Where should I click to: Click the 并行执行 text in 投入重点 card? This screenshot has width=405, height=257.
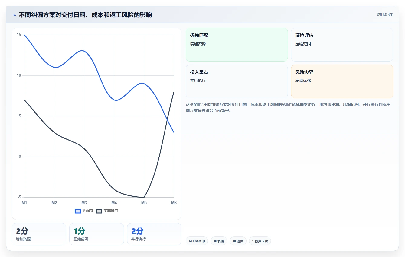tap(198, 81)
